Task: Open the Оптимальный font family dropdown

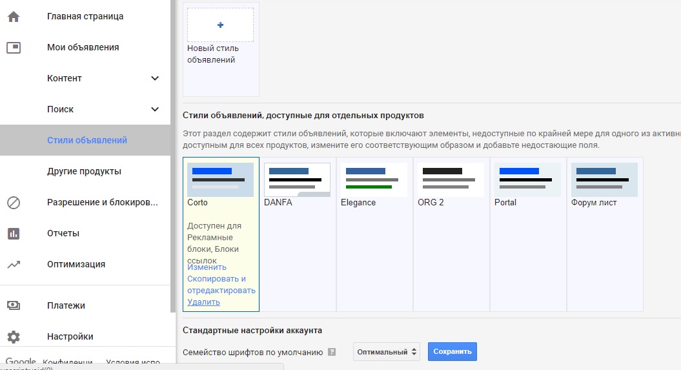Action: tap(386, 352)
